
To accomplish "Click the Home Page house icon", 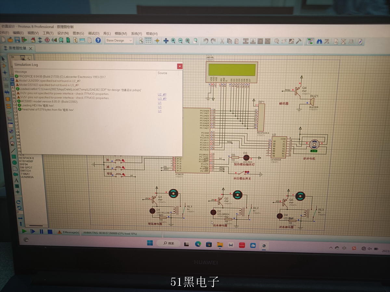I will (33, 40).
